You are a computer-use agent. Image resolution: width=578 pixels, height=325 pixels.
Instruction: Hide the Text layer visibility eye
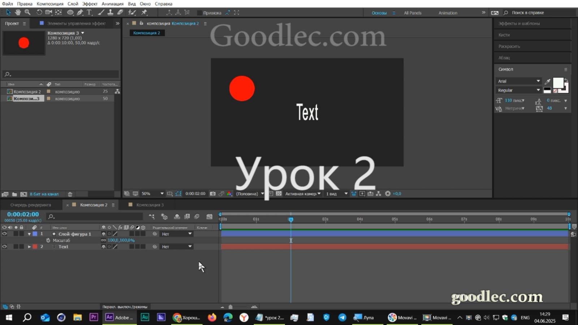[x=5, y=247]
